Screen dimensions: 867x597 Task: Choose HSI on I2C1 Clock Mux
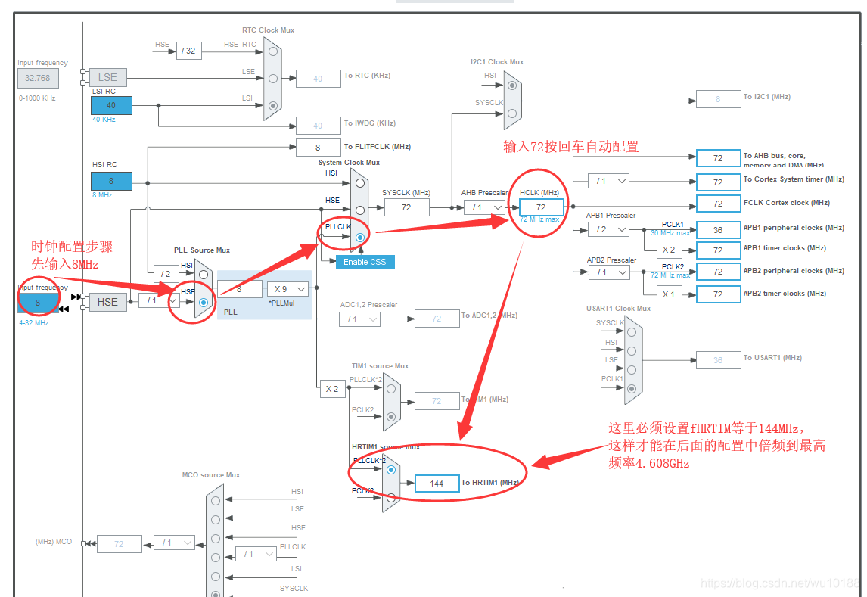tap(512, 86)
